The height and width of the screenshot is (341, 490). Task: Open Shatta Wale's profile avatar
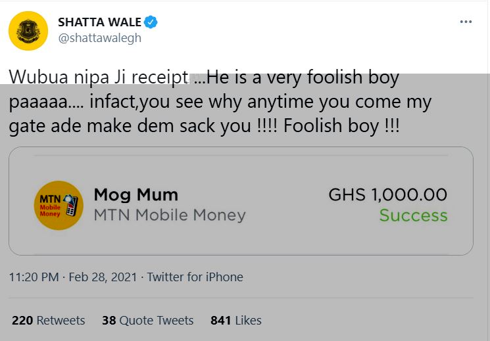pos(28,31)
